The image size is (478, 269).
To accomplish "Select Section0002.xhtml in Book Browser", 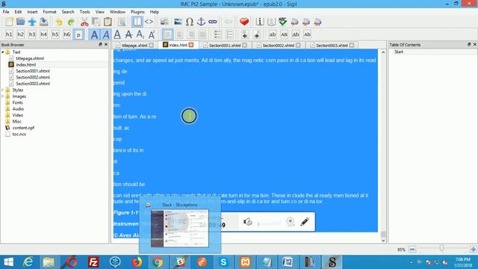I will pyautogui.click(x=33, y=77).
